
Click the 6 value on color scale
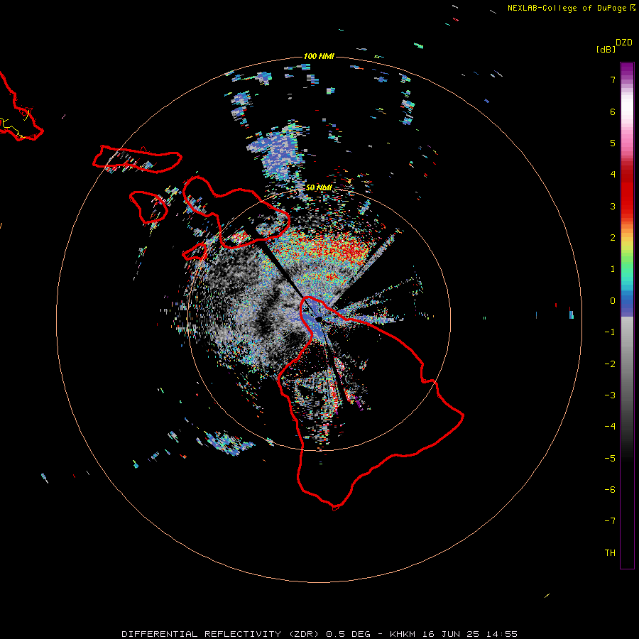tap(613, 111)
